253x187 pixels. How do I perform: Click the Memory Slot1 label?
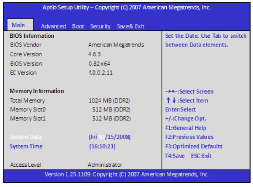coord(28,118)
